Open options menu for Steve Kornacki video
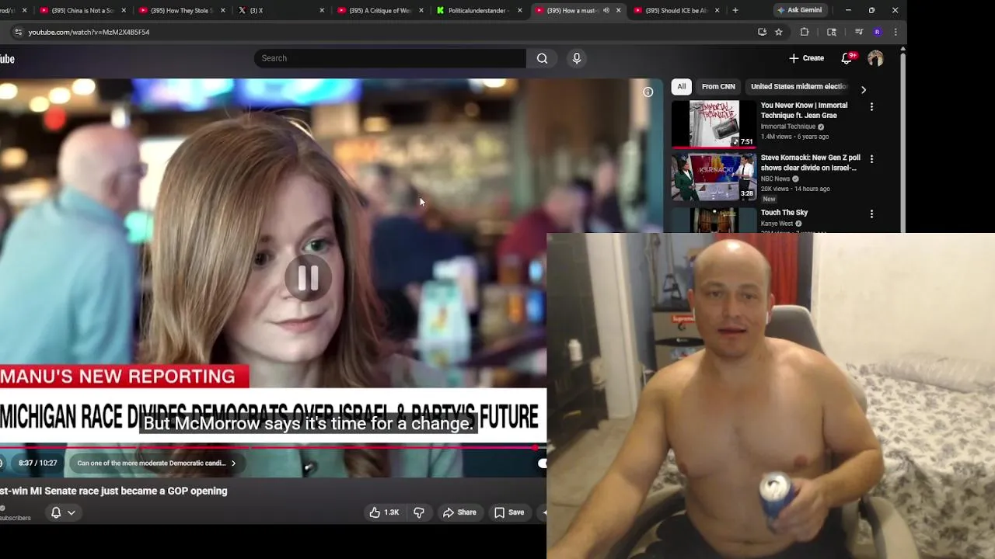 [x=871, y=159]
